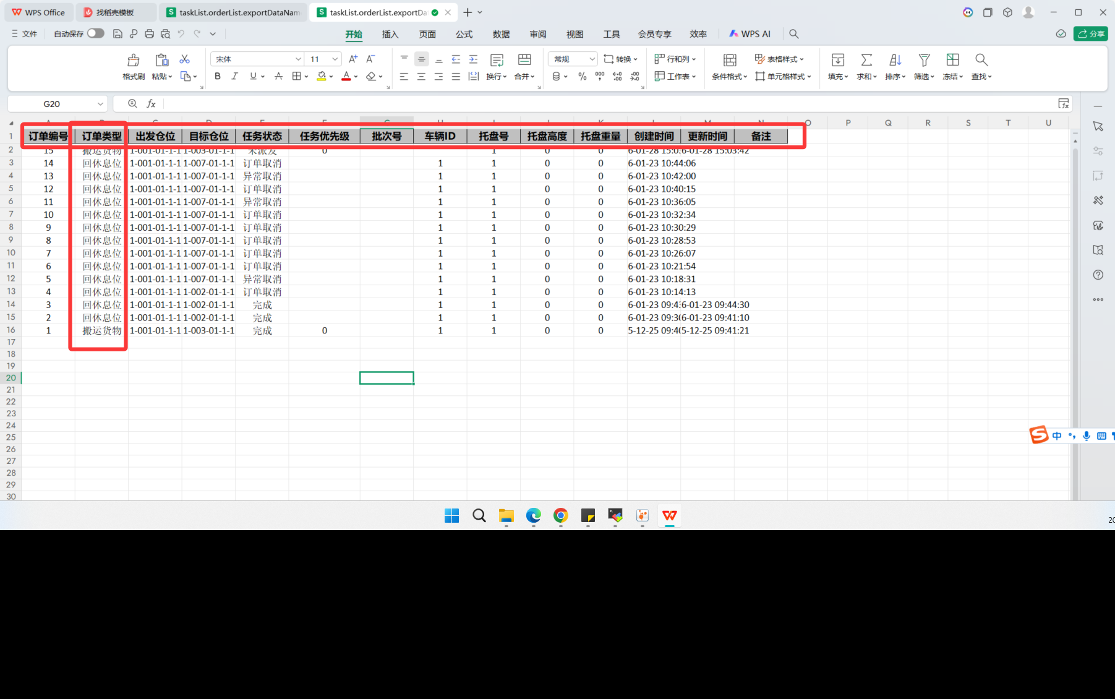Toggle italic formatting
Viewport: 1115px width, 699px height.
234,77
